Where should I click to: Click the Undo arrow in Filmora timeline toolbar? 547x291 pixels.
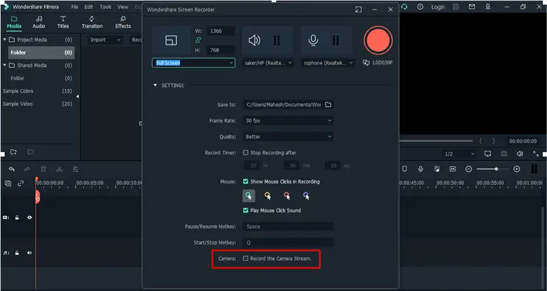click(12, 169)
